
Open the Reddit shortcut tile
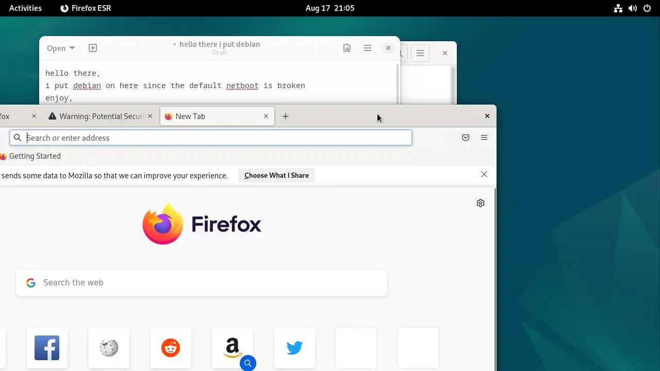tap(171, 348)
